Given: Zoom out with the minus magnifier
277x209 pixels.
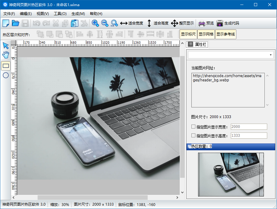Looking at the screenshot, I should (105, 23).
